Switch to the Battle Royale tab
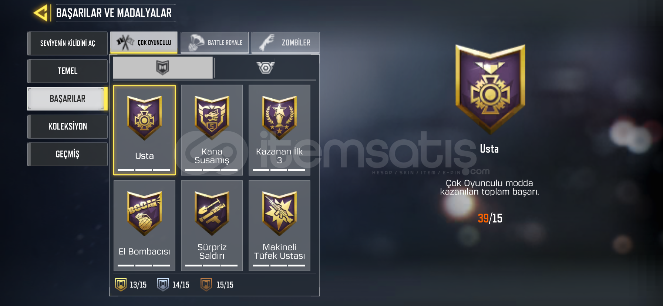Screen dimensions: 663x306 coord(215,42)
